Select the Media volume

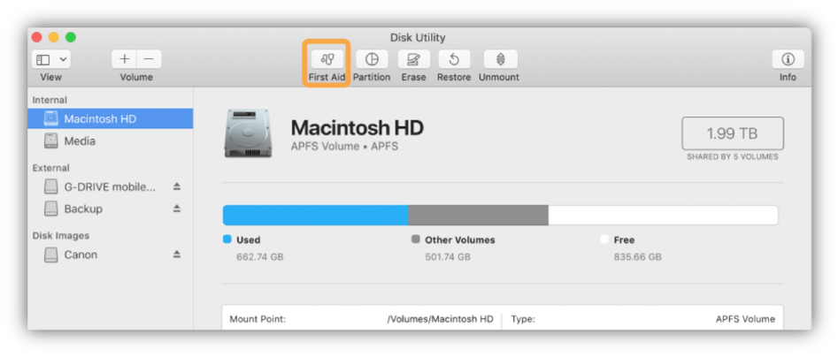80,141
